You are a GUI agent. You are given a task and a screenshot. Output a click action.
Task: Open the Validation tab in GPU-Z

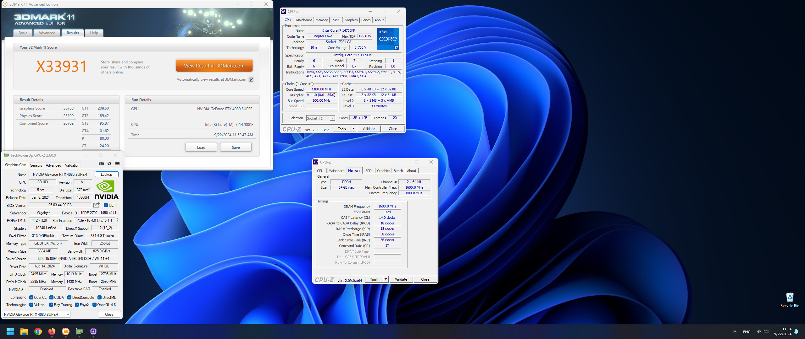click(72, 165)
